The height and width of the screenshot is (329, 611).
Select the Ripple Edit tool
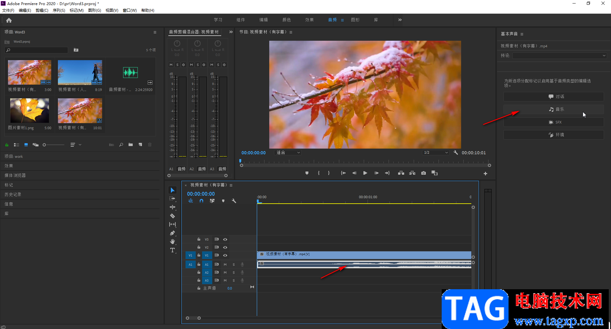[172, 207]
